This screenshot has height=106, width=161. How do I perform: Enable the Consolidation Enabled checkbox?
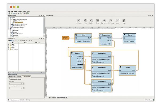pos(9,79)
